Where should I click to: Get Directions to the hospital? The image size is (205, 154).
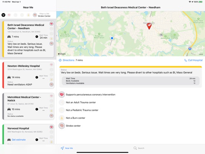tap(68, 60)
